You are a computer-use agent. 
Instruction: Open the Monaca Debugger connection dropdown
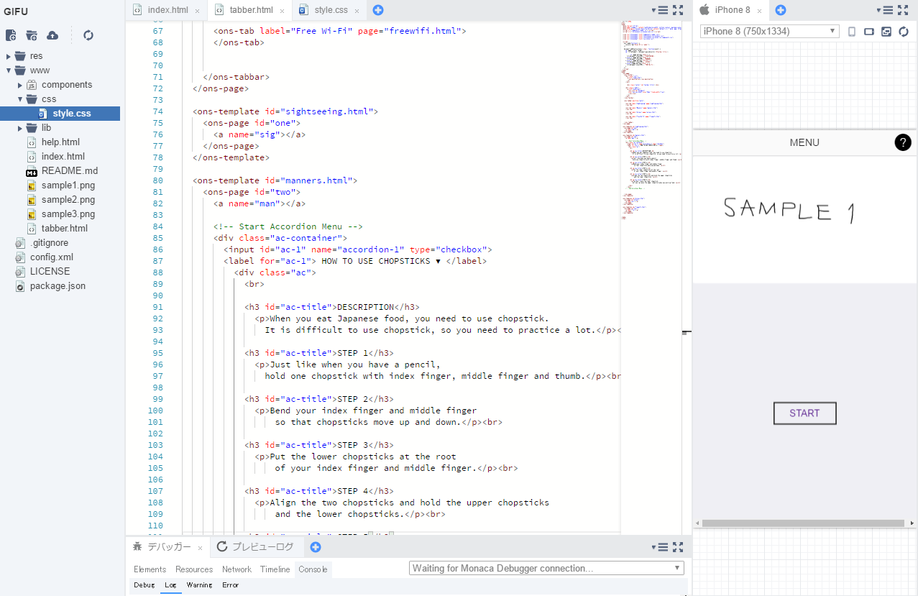click(x=546, y=568)
